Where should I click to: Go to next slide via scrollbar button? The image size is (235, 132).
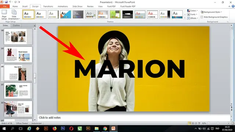pos(232,110)
